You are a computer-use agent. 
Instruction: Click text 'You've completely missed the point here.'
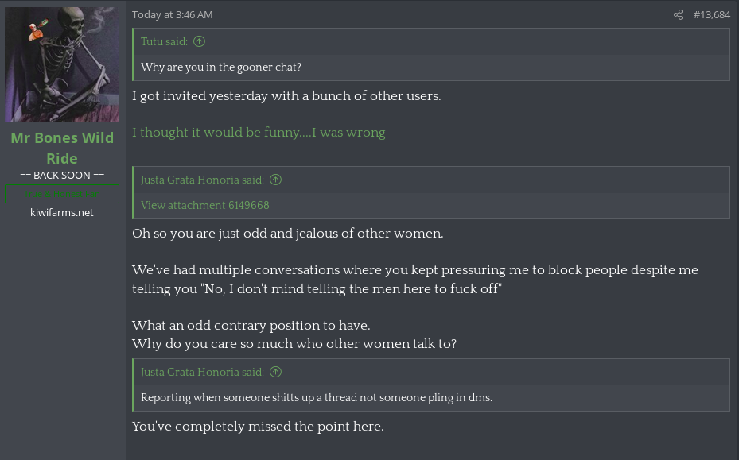pyautogui.click(x=258, y=427)
